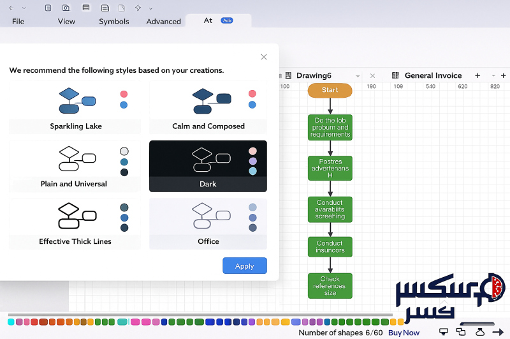This screenshot has width=510, height=339.
Task: Expand dropdown chevron after pin icon
Action: pyautogui.click(x=150, y=8)
